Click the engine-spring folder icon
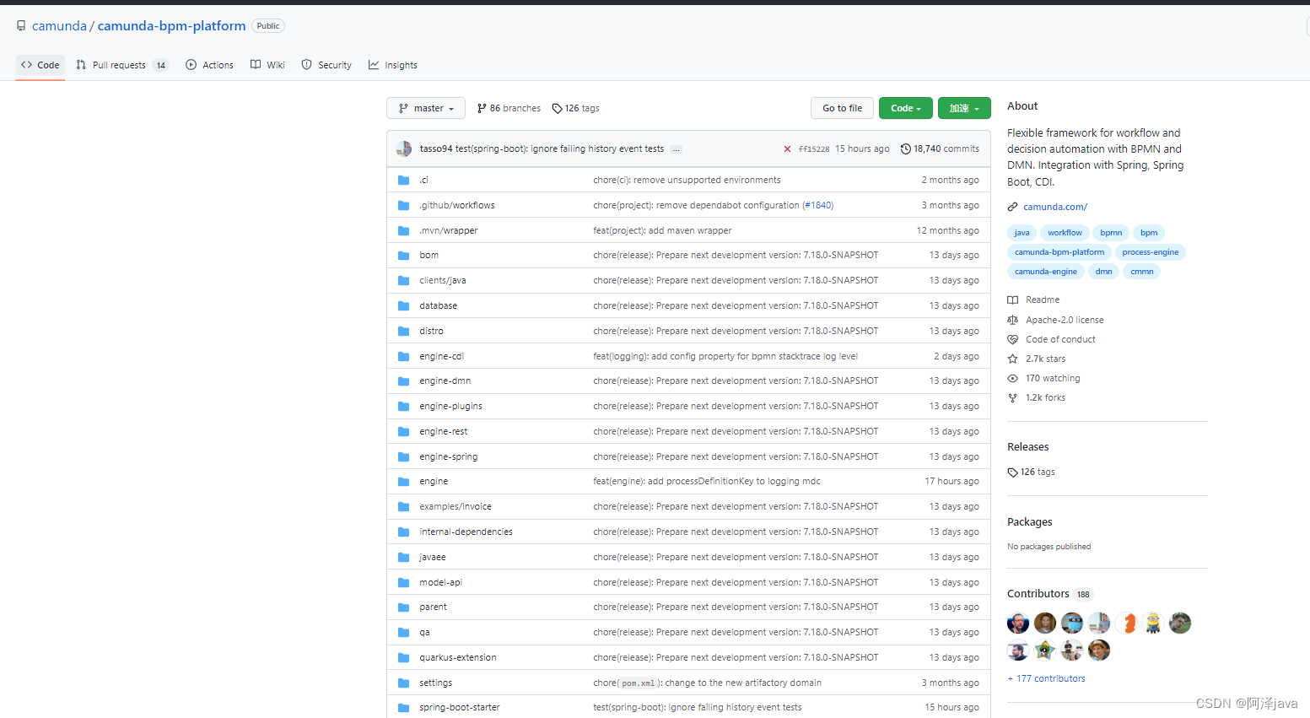Viewport: 1310px width, 718px height. coord(403,456)
